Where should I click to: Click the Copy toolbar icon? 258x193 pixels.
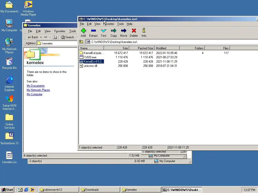[x=114, y=32]
